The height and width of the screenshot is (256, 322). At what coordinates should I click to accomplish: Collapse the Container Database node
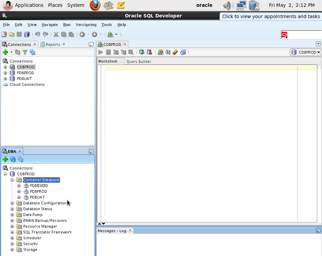tap(12, 180)
